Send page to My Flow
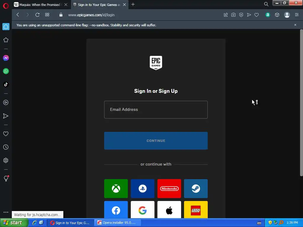Viewport: 303px width, 227px height. [x=249, y=15]
